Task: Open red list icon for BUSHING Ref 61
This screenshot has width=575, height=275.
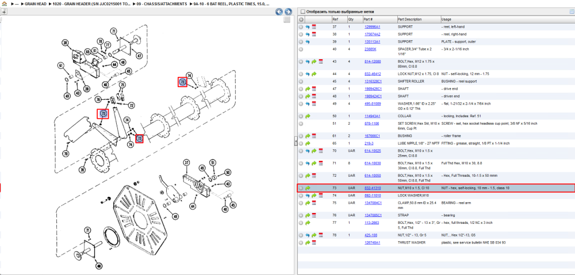Action: point(314,136)
